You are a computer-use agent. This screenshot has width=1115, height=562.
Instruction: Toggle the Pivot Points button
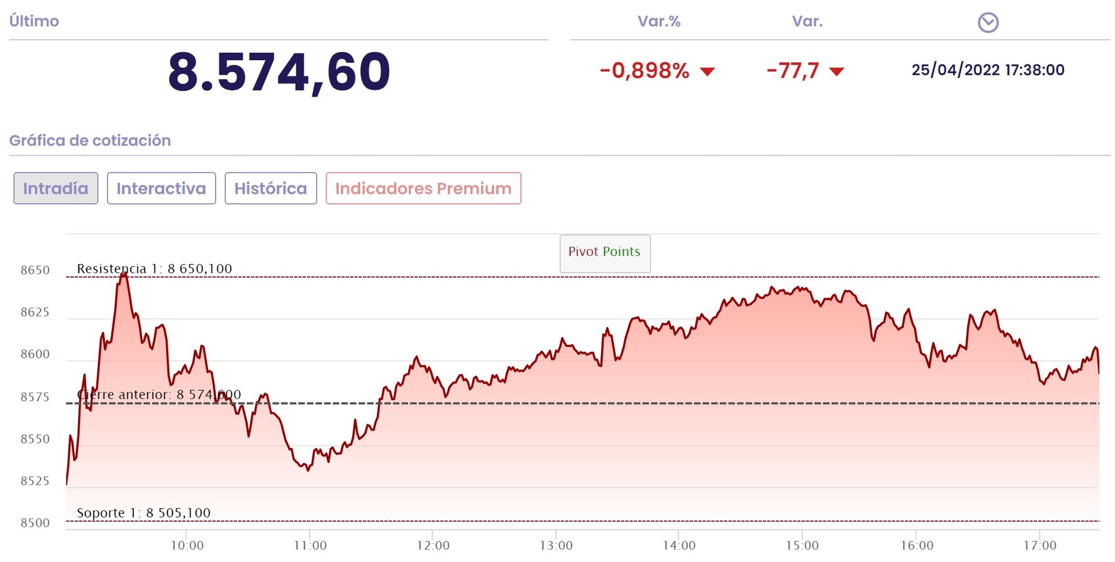click(x=604, y=252)
